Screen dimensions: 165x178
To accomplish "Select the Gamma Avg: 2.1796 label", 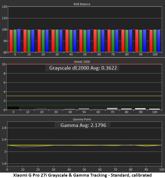I will [x=83, y=125].
